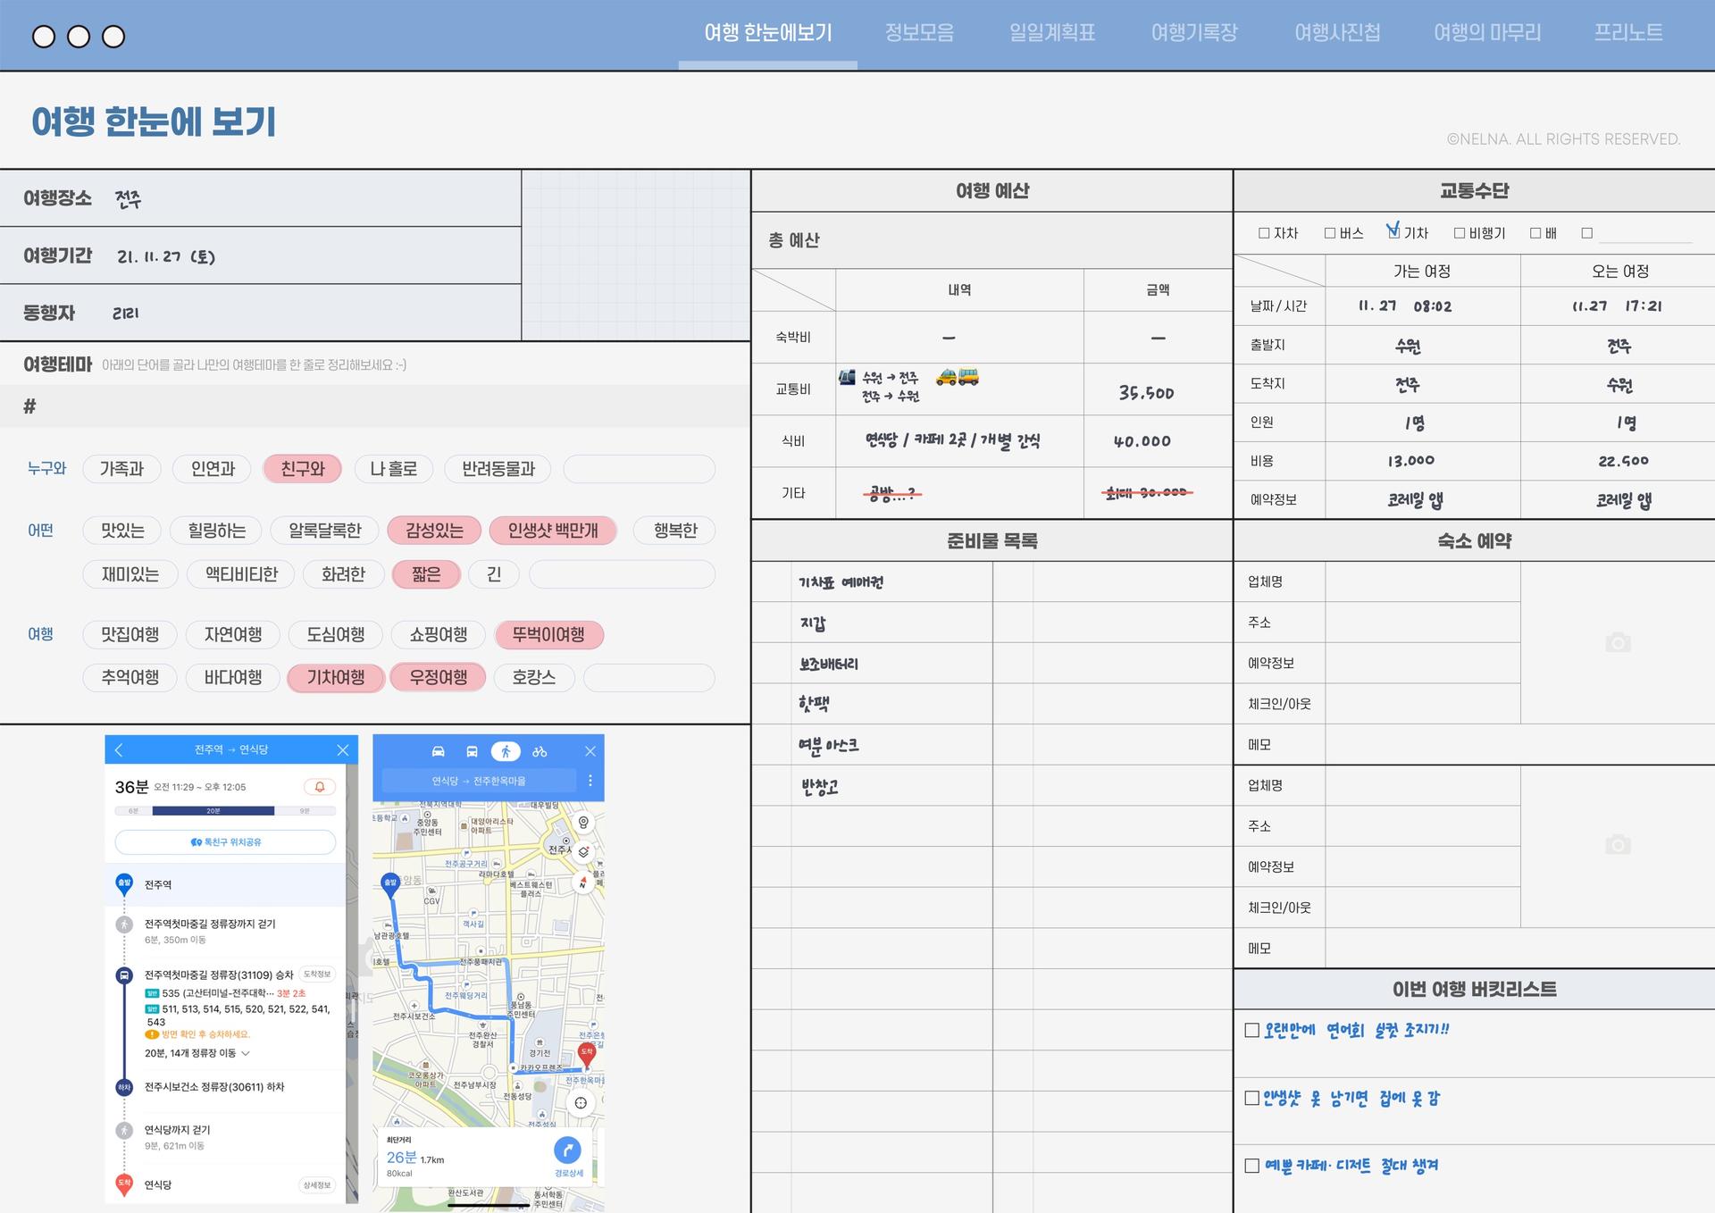Switch to the 일일계획표 tab

click(x=1052, y=33)
